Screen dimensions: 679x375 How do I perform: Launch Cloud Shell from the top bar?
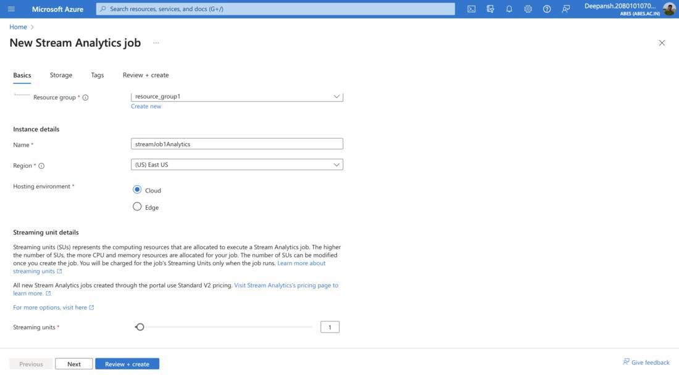pyautogui.click(x=472, y=9)
